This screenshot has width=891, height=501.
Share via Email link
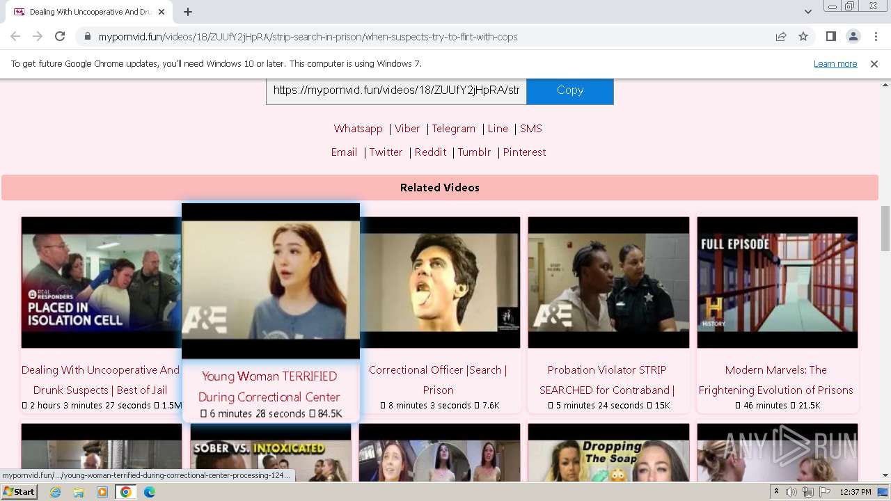point(344,152)
